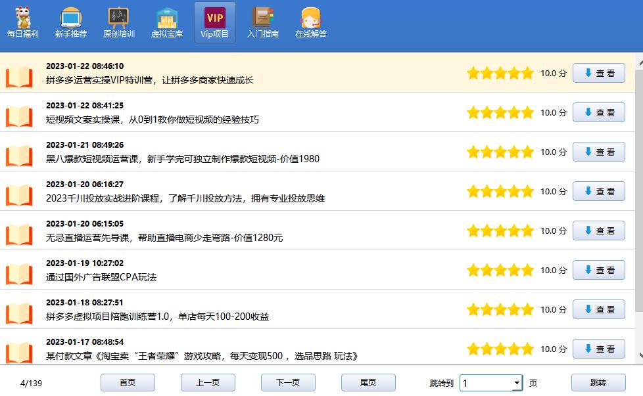Click the 跳转 jump button
This screenshot has height=396, width=643.
[x=598, y=382]
